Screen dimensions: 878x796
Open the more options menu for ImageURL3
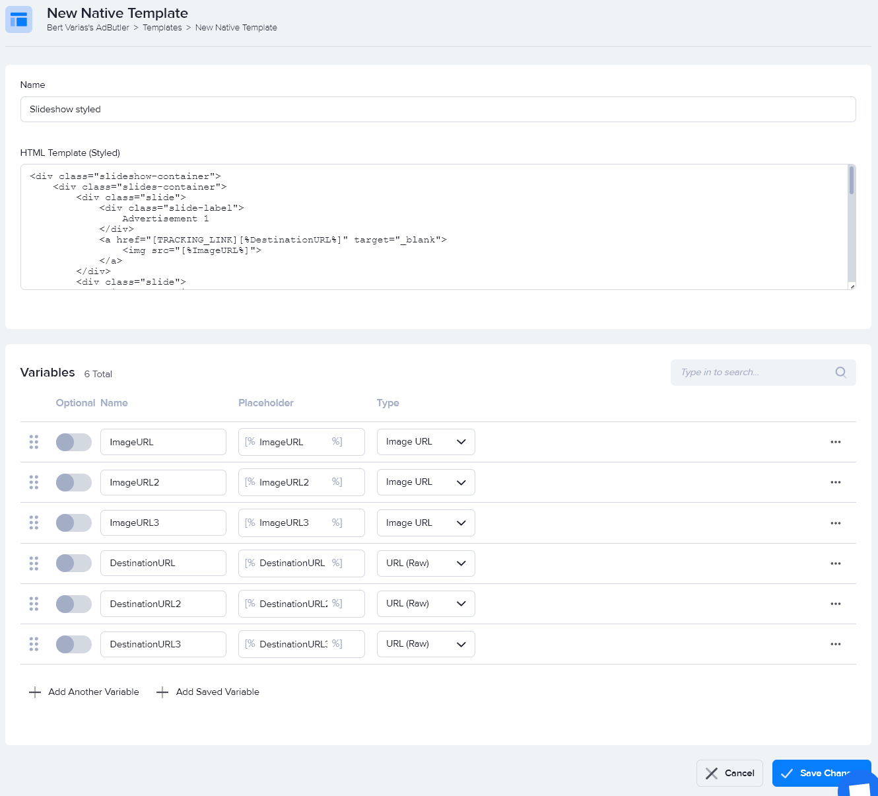836,523
